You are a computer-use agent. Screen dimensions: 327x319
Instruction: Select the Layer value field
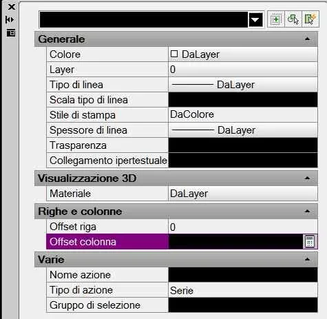(243, 70)
